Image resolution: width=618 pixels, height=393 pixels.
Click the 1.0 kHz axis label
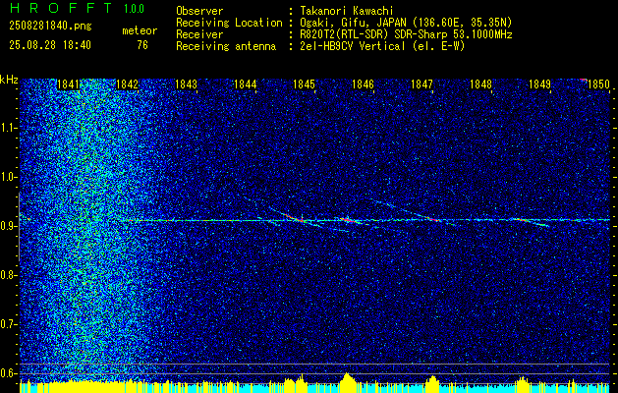click(9, 177)
